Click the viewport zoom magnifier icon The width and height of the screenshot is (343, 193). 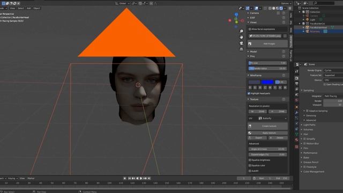click(x=241, y=31)
